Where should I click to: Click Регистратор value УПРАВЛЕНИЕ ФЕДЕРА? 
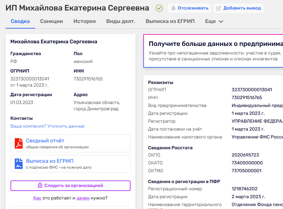coord(257,121)
